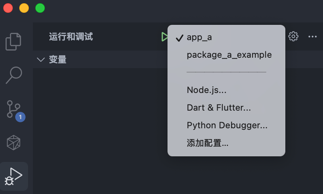Choose Python Debugger... entry

tap(227, 125)
